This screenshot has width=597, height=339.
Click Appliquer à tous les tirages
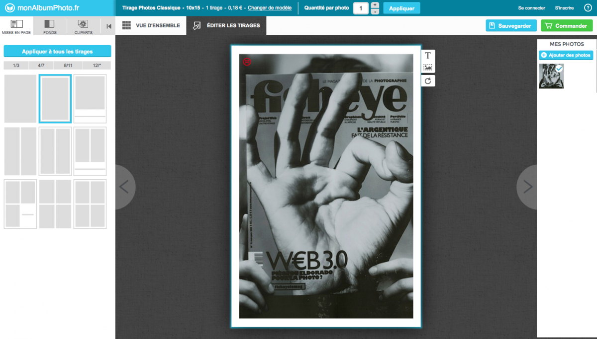(57, 51)
